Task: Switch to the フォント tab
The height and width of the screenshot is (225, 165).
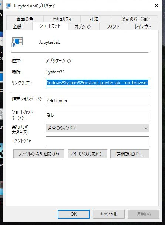Action: pos(113,27)
